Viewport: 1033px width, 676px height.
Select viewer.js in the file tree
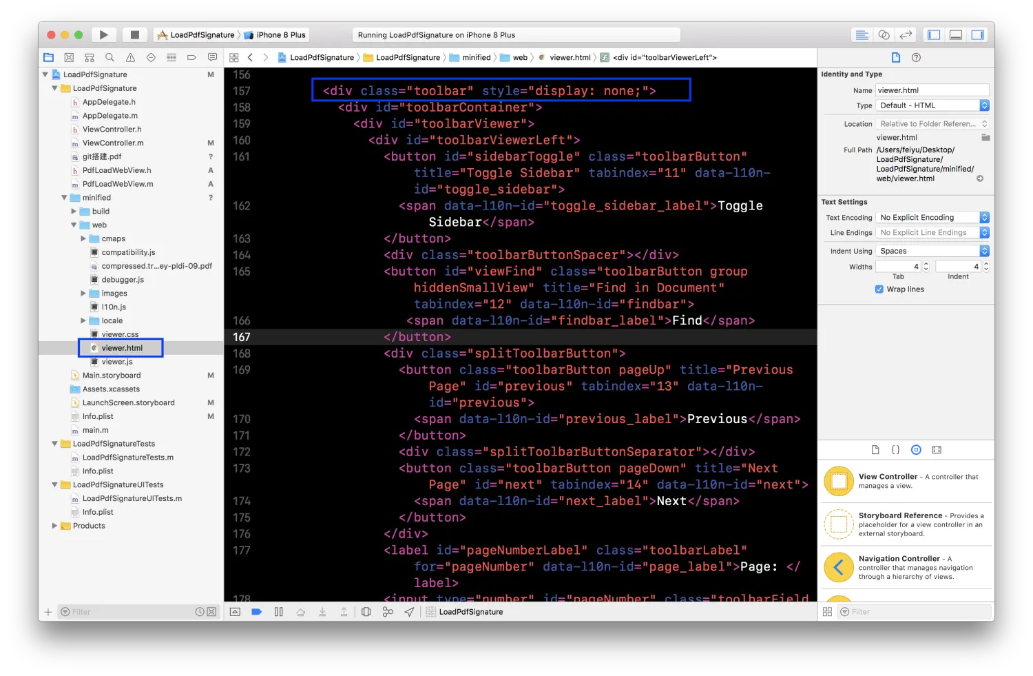pos(117,362)
